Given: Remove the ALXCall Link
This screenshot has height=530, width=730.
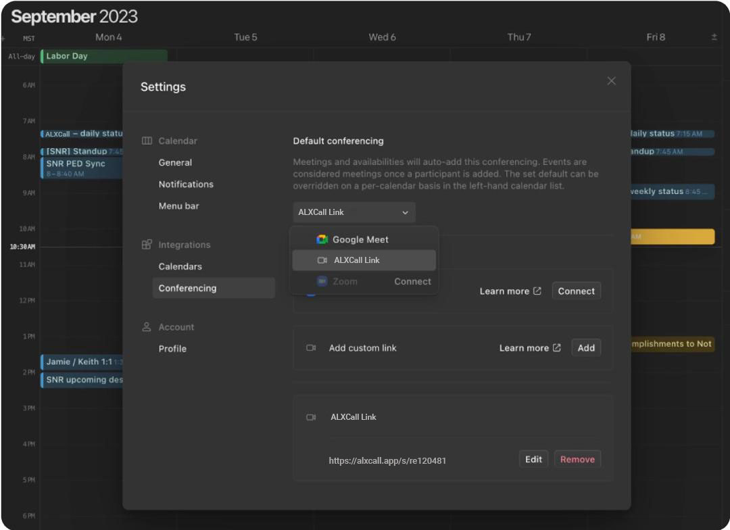Looking at the screenshot, I should 577,460.
